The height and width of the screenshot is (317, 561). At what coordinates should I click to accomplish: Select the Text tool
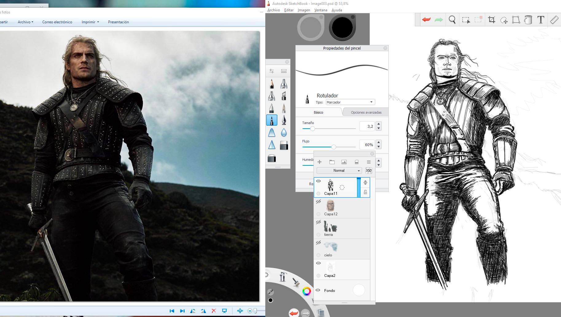[x=541, y=20]
